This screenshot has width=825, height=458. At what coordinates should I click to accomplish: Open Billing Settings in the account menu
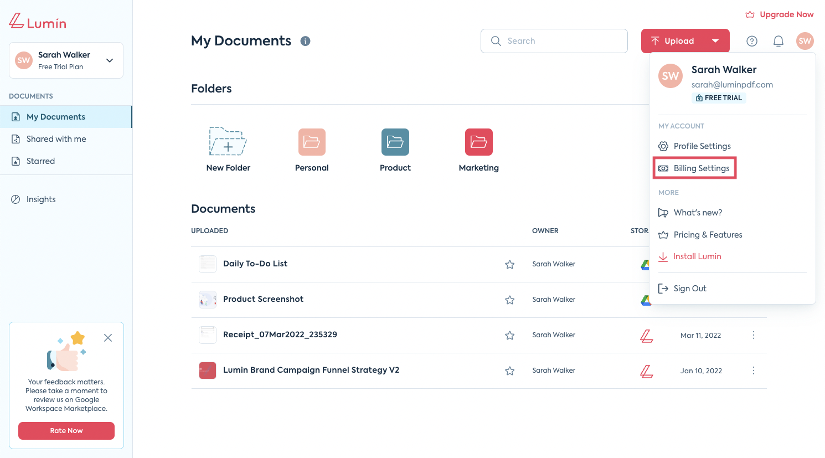pyautogui.click(x=694, y=168)
